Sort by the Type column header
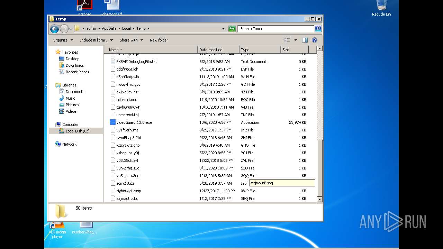443x249 pixels. tap(260, 50)
